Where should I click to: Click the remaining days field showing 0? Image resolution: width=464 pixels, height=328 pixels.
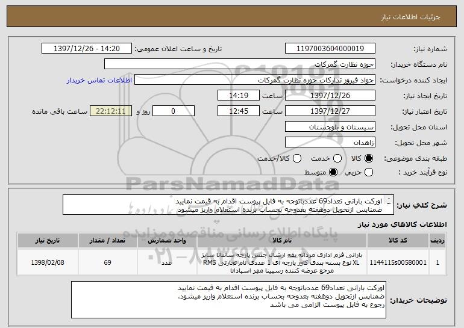click(174, 111)
